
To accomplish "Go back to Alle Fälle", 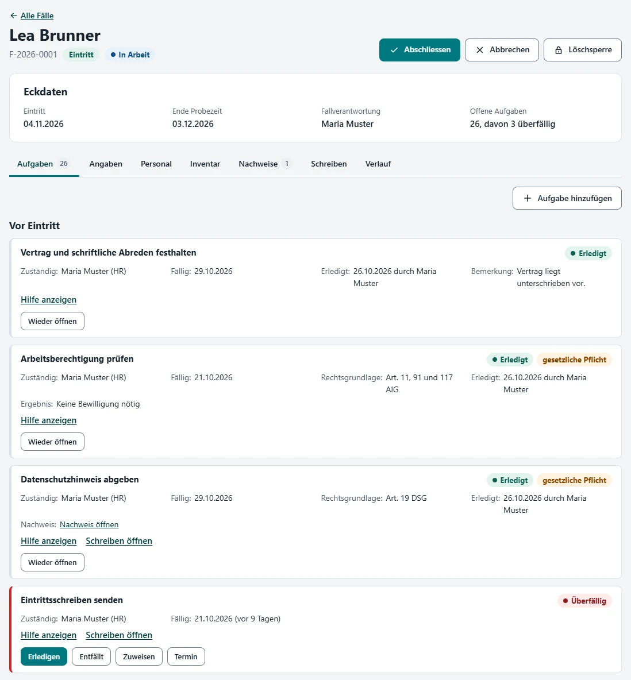I will 37,16.
